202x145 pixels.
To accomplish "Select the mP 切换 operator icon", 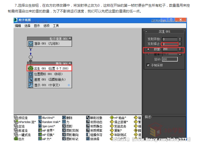I will pos(40,135).
